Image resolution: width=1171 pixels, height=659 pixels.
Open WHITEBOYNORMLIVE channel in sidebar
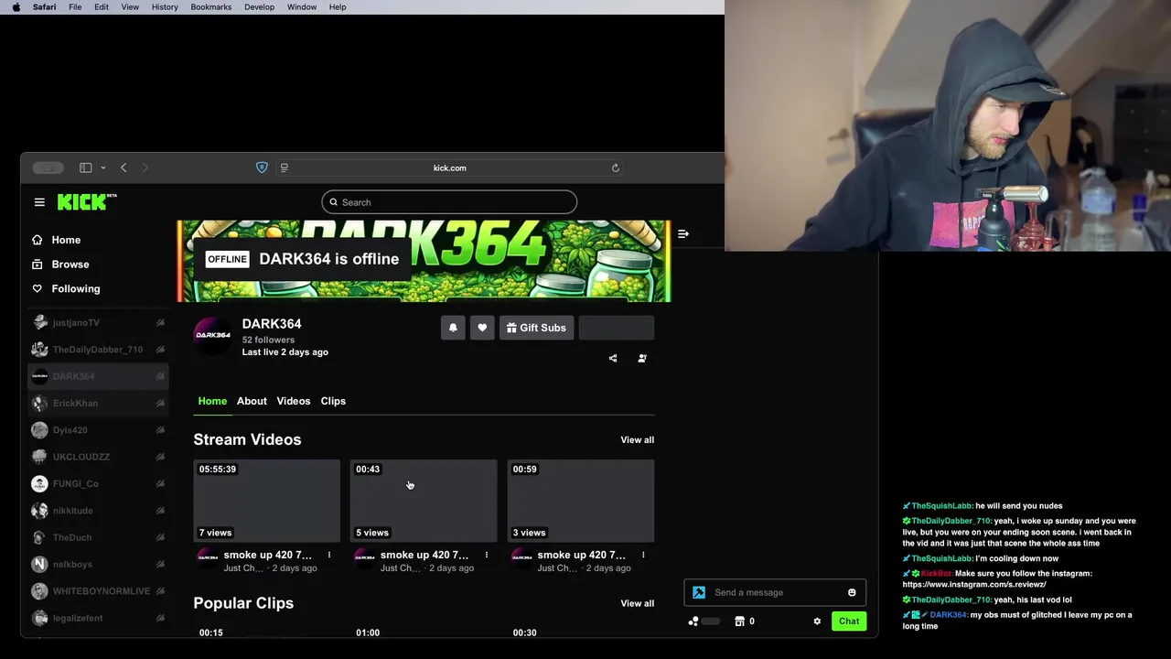click(x=98, y=591)
